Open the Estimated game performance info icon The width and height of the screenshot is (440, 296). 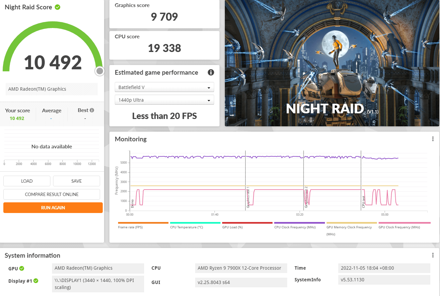coord(211,72)
